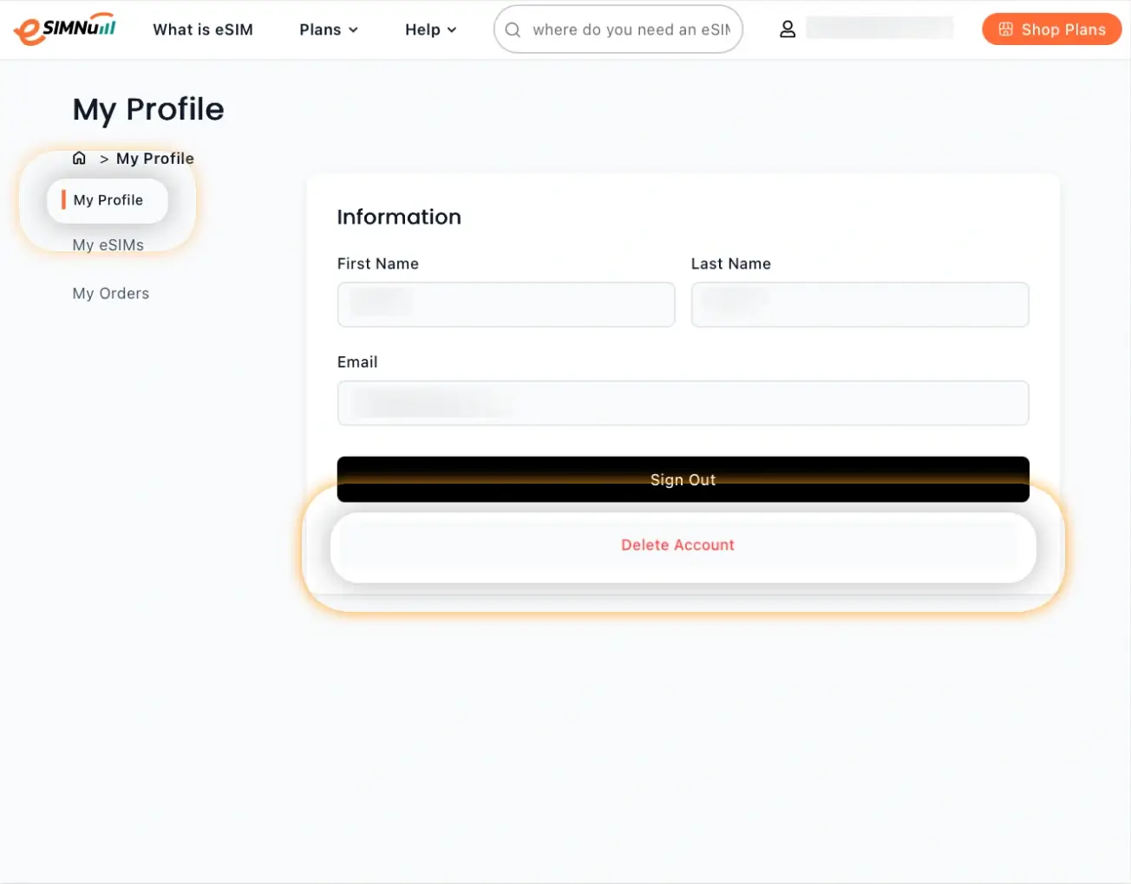This screenshot has height=884, width=1131.
Task: Go to My eSIMs section
Action: (x=108, y=245)
